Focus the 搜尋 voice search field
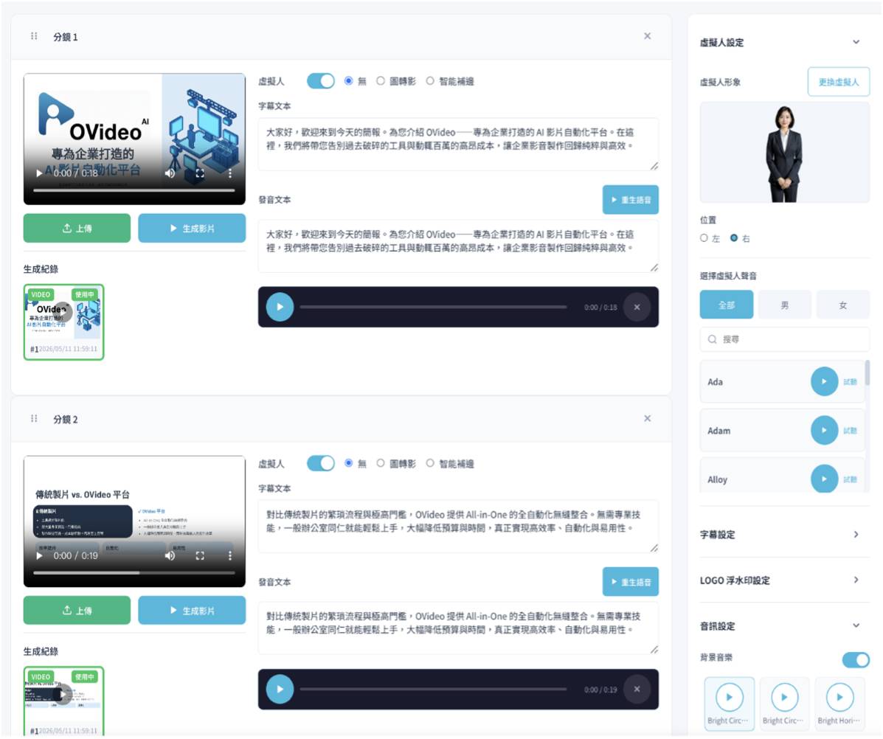Image resolution: width=883 pixels, height=739 pixels. [785, 339]
